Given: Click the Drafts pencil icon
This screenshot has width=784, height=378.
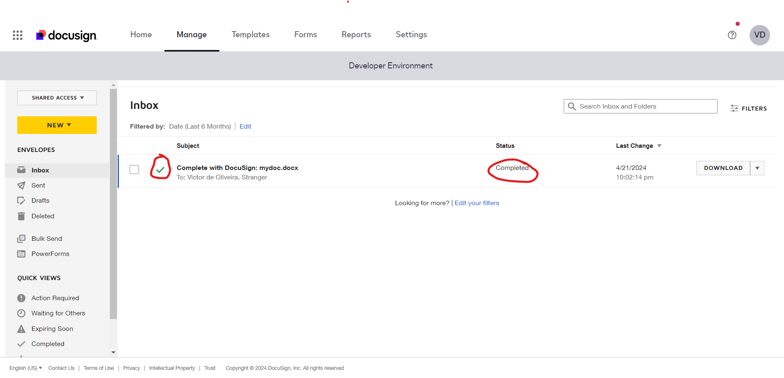Looking at the screenshot, I should [x=21, y=201].
